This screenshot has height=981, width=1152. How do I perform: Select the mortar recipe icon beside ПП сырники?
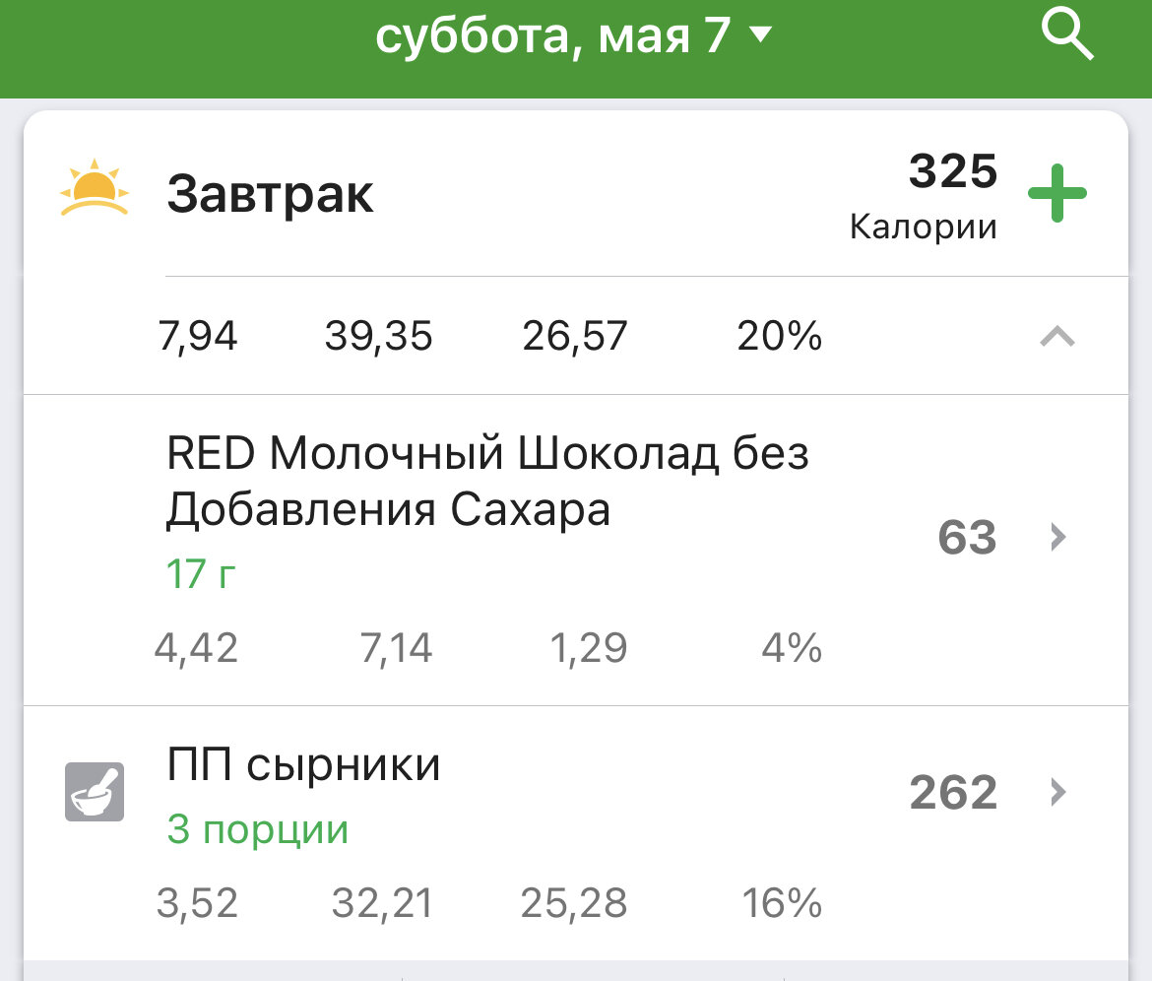tap(94, 792)
